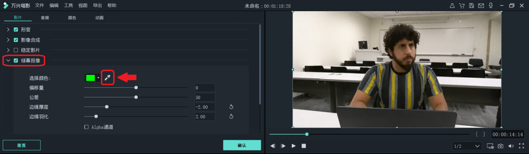Open the 导出 menu

(x=97, y=5)
